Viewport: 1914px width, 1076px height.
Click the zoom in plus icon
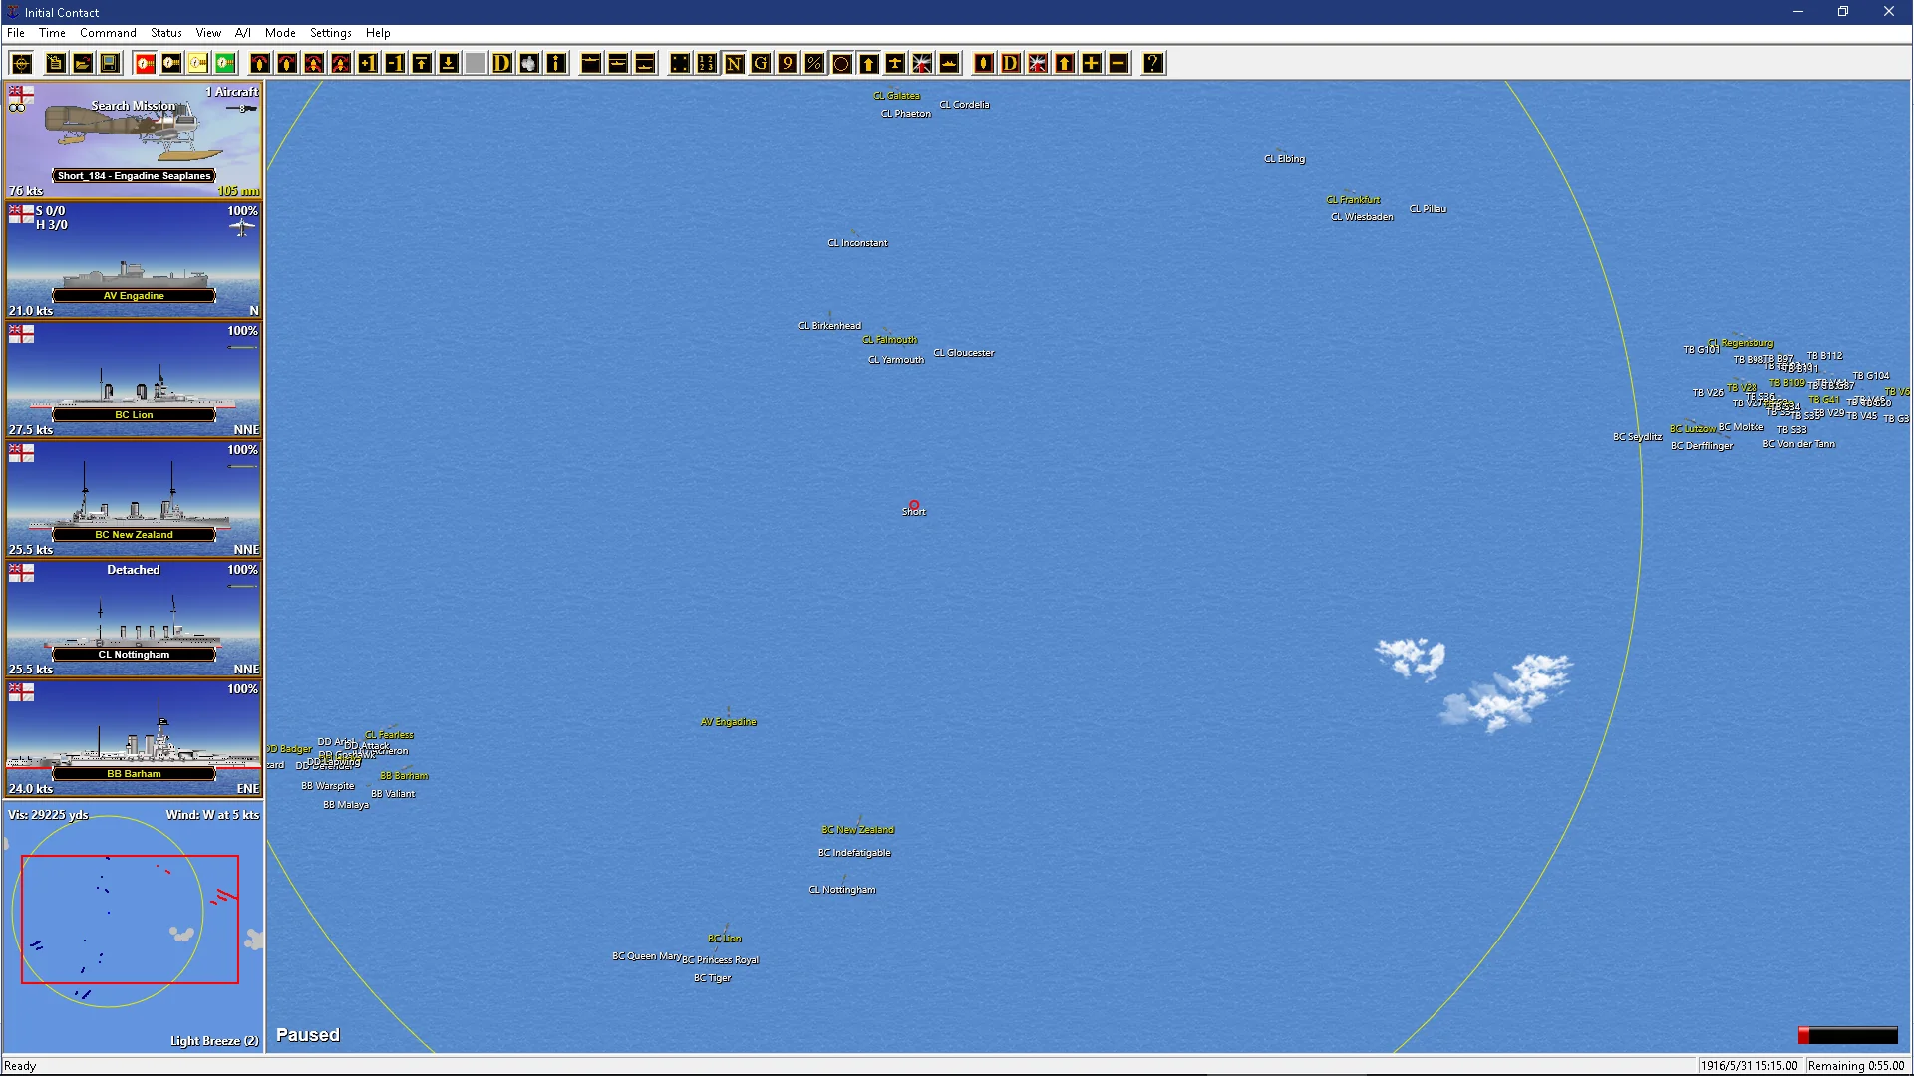1092,64
